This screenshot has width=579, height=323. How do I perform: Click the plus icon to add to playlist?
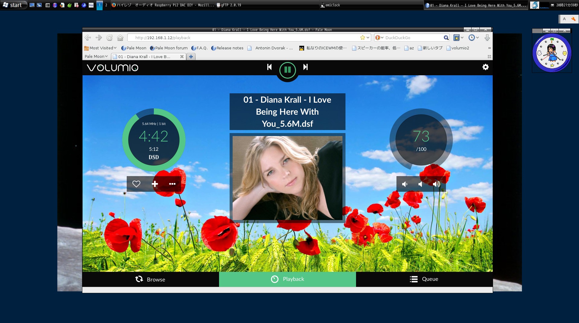click(x=155, y=184)
